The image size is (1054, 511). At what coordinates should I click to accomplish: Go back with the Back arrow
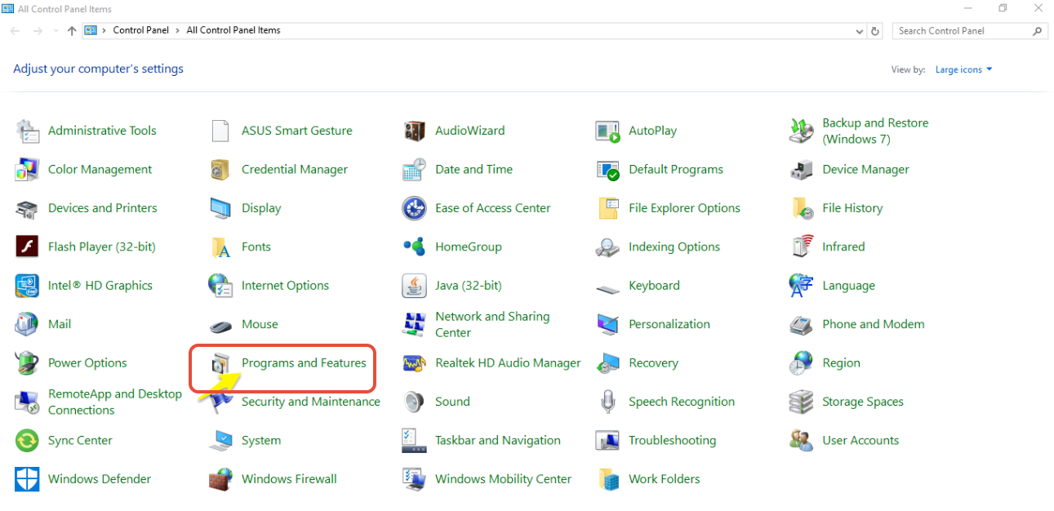(x=15, y=31)
